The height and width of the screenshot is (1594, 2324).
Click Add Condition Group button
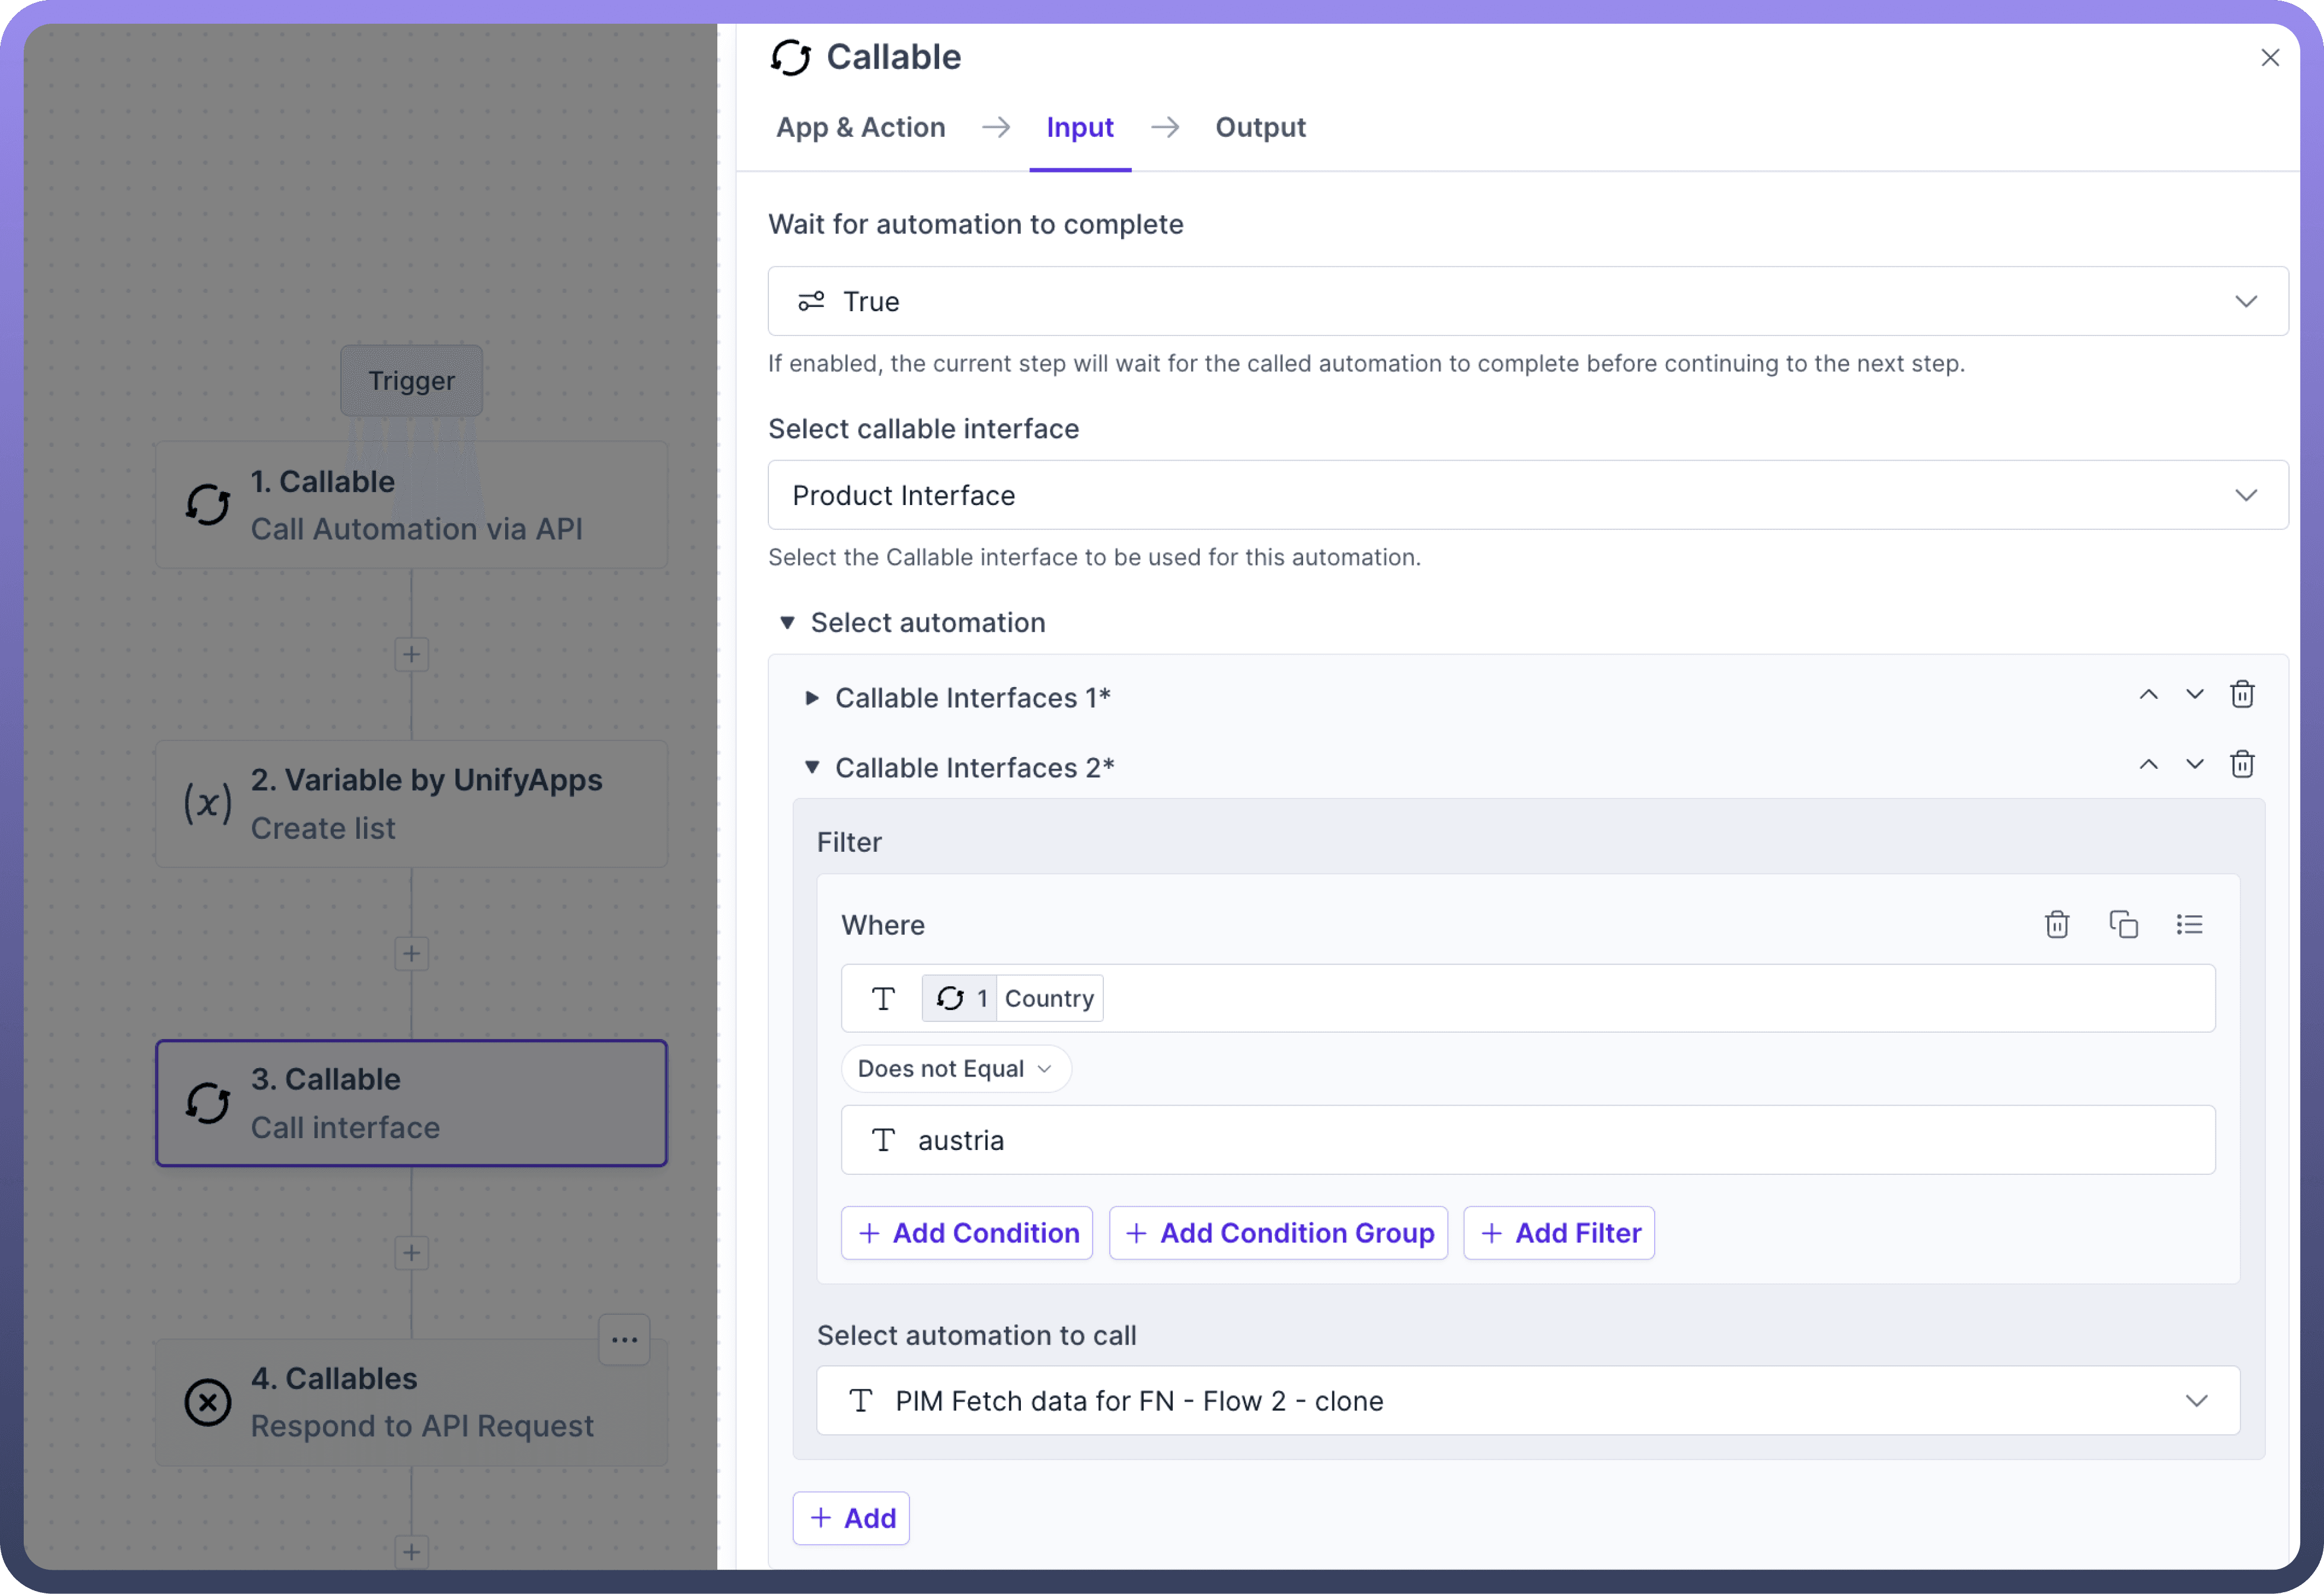(x=1278, y=1233)
